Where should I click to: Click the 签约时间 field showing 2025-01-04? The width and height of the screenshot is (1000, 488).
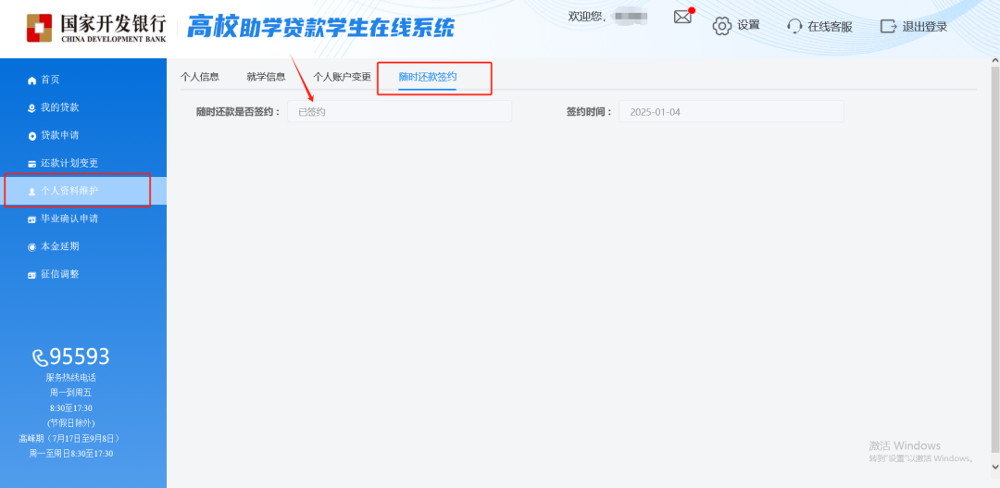pyautogui.click(x=731, y=112)
